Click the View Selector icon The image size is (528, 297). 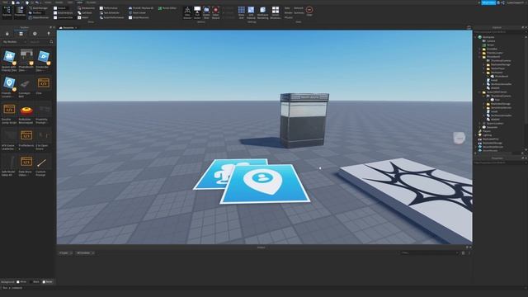(187, 12)
